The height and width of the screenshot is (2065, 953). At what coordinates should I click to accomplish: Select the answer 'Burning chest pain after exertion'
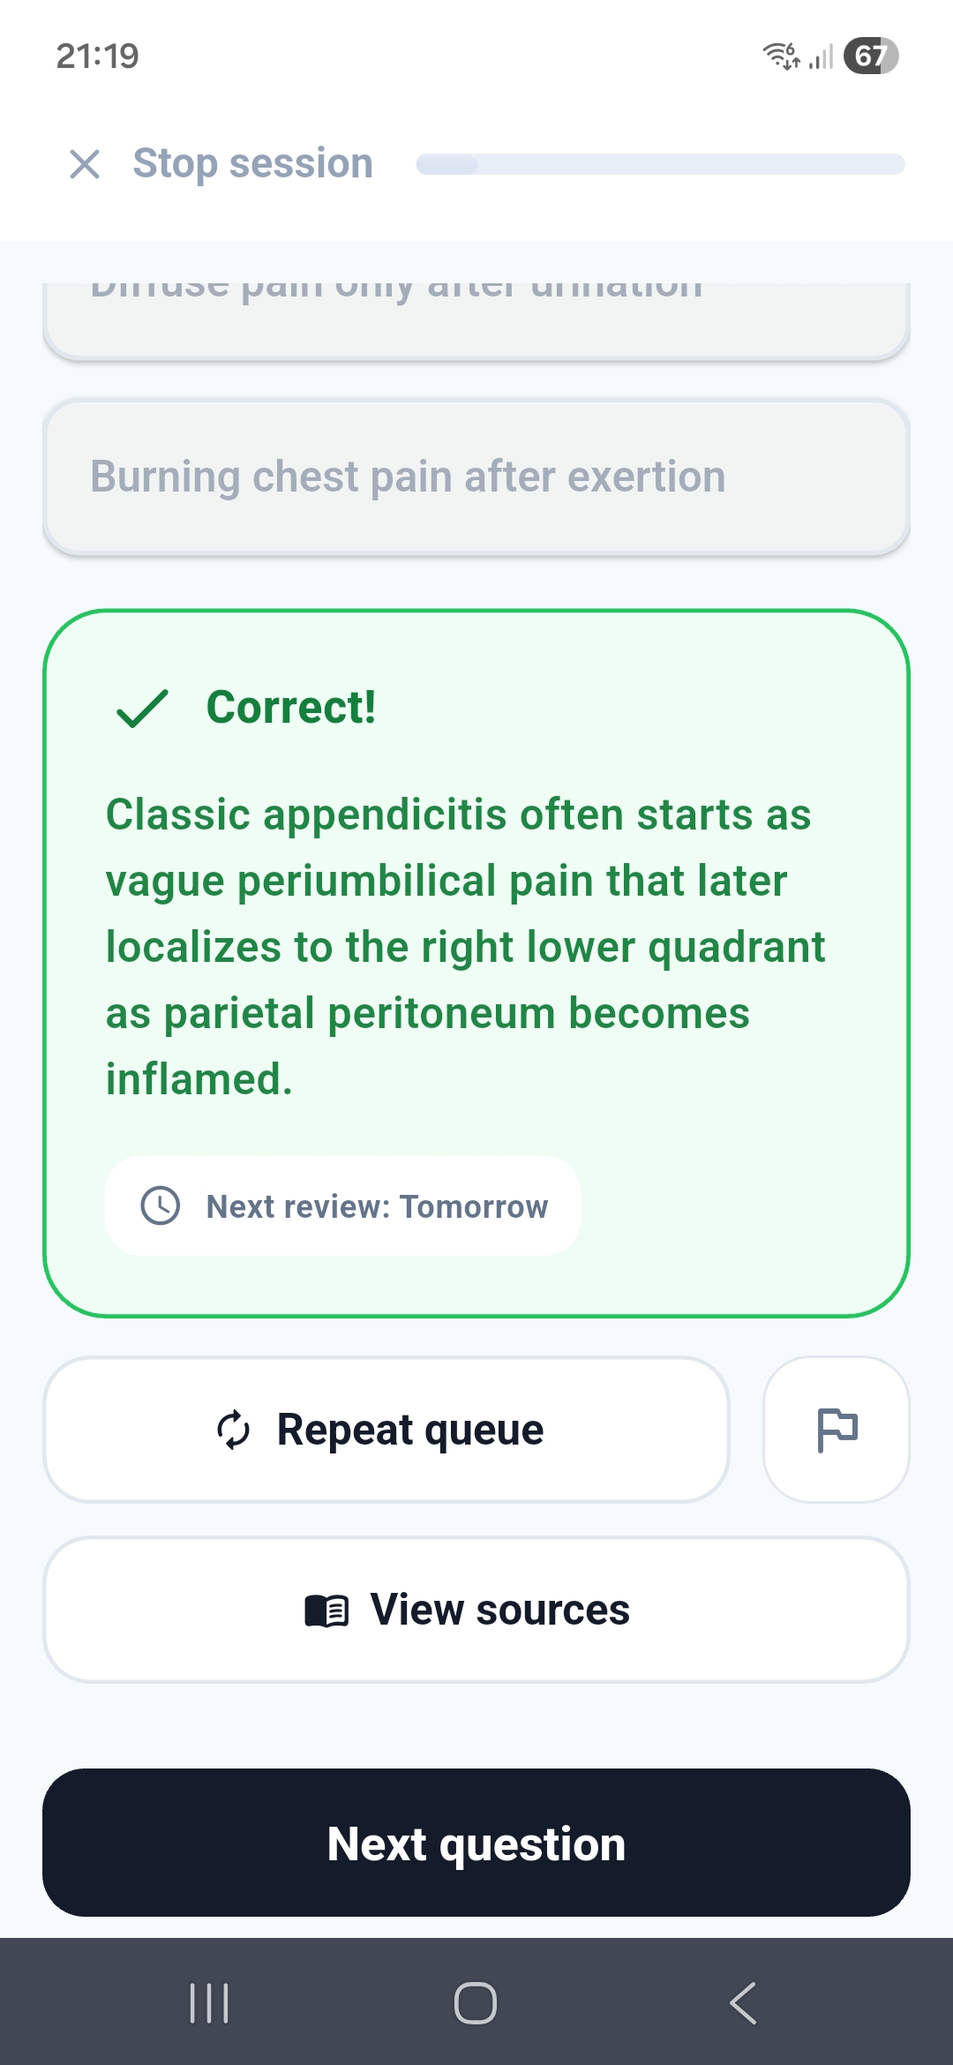476,477
